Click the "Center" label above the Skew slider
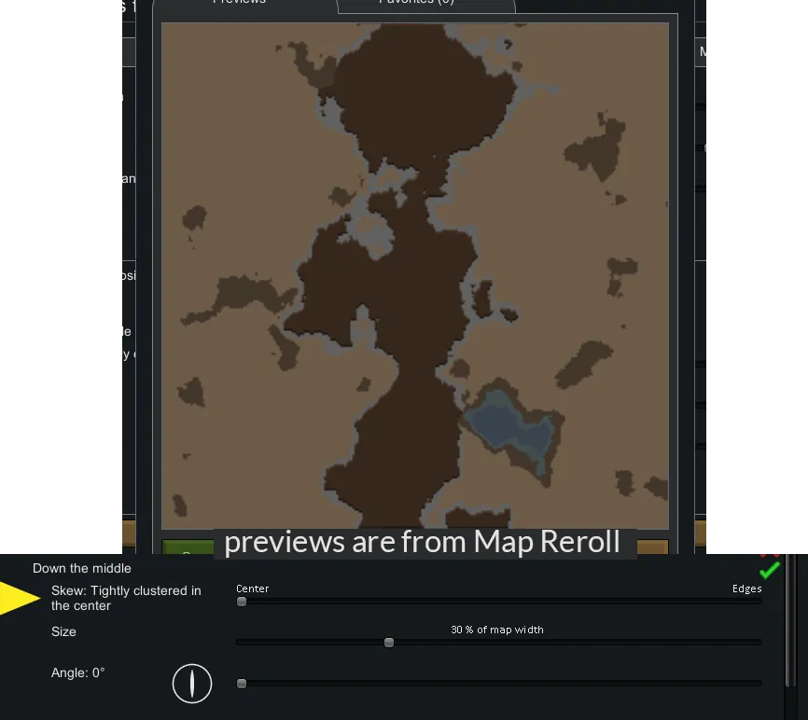Viewport: 808px width, 720px height. click(253, 588)
